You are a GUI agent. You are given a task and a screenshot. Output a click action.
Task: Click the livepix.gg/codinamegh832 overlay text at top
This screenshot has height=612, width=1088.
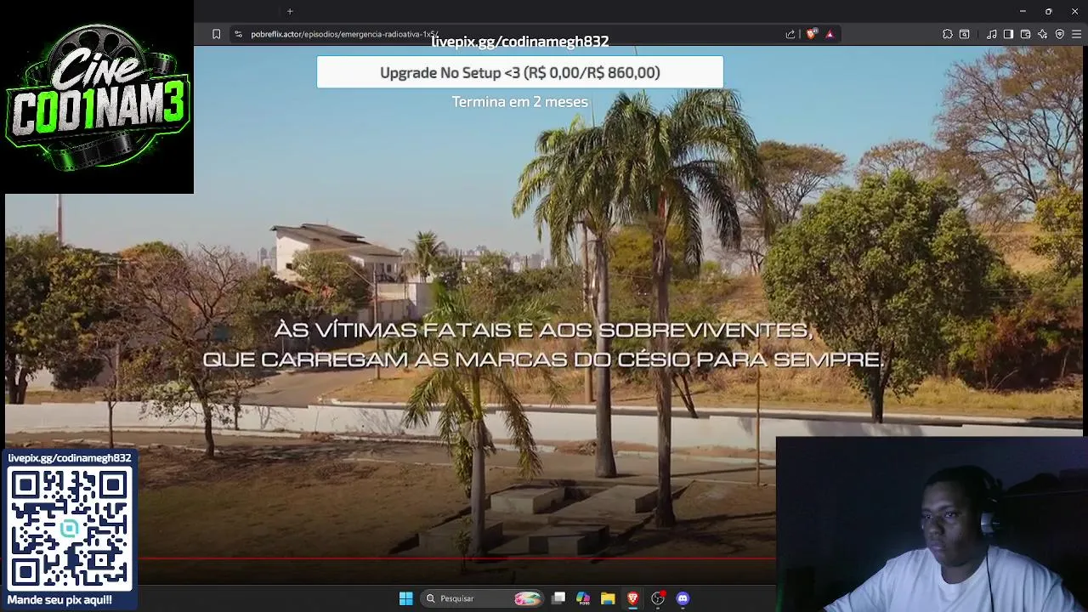point(519,42)
